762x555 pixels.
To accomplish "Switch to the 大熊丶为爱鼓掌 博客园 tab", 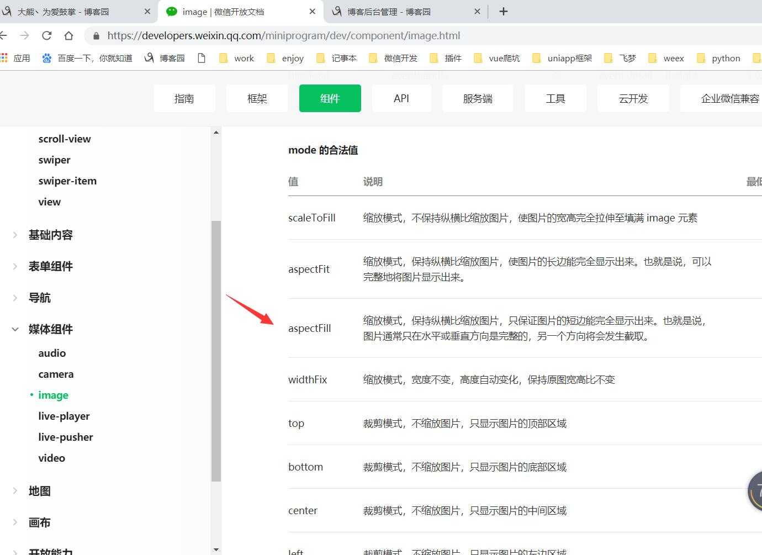I will click(x=77, y=11).
